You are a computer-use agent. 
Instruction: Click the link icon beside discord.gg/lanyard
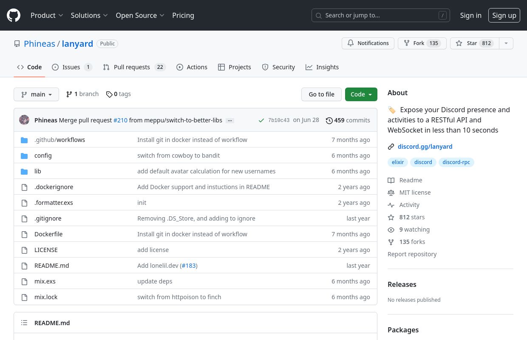click(391, 147)
